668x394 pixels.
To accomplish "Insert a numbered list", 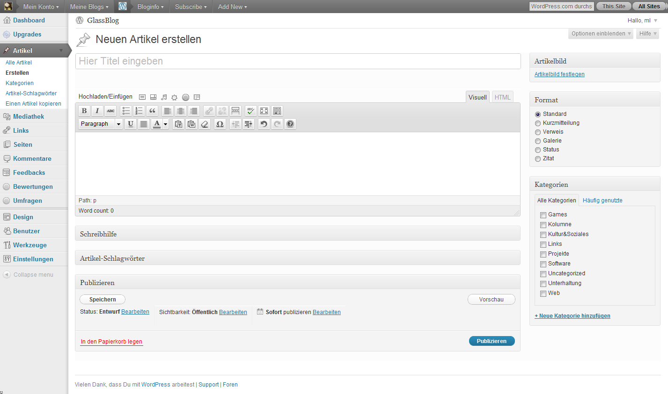I will click(139, 111).
